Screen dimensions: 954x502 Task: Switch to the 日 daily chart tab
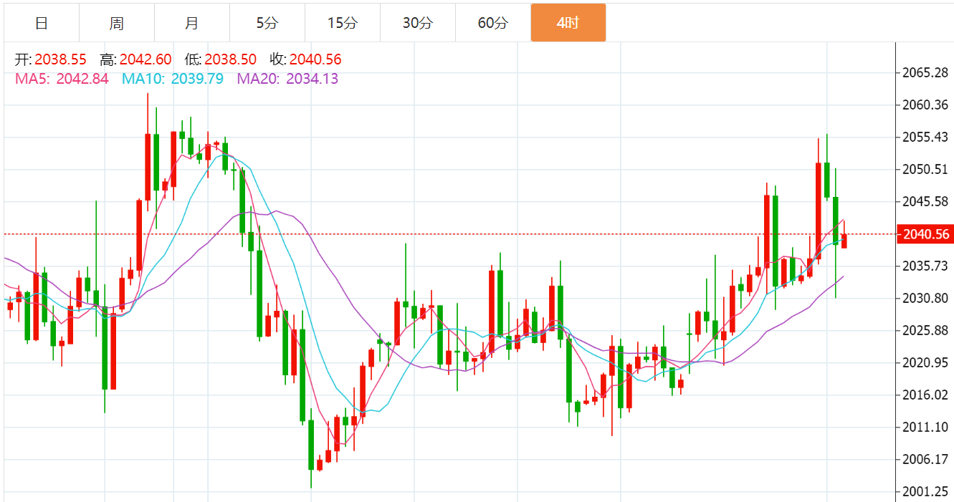point(42,23)
